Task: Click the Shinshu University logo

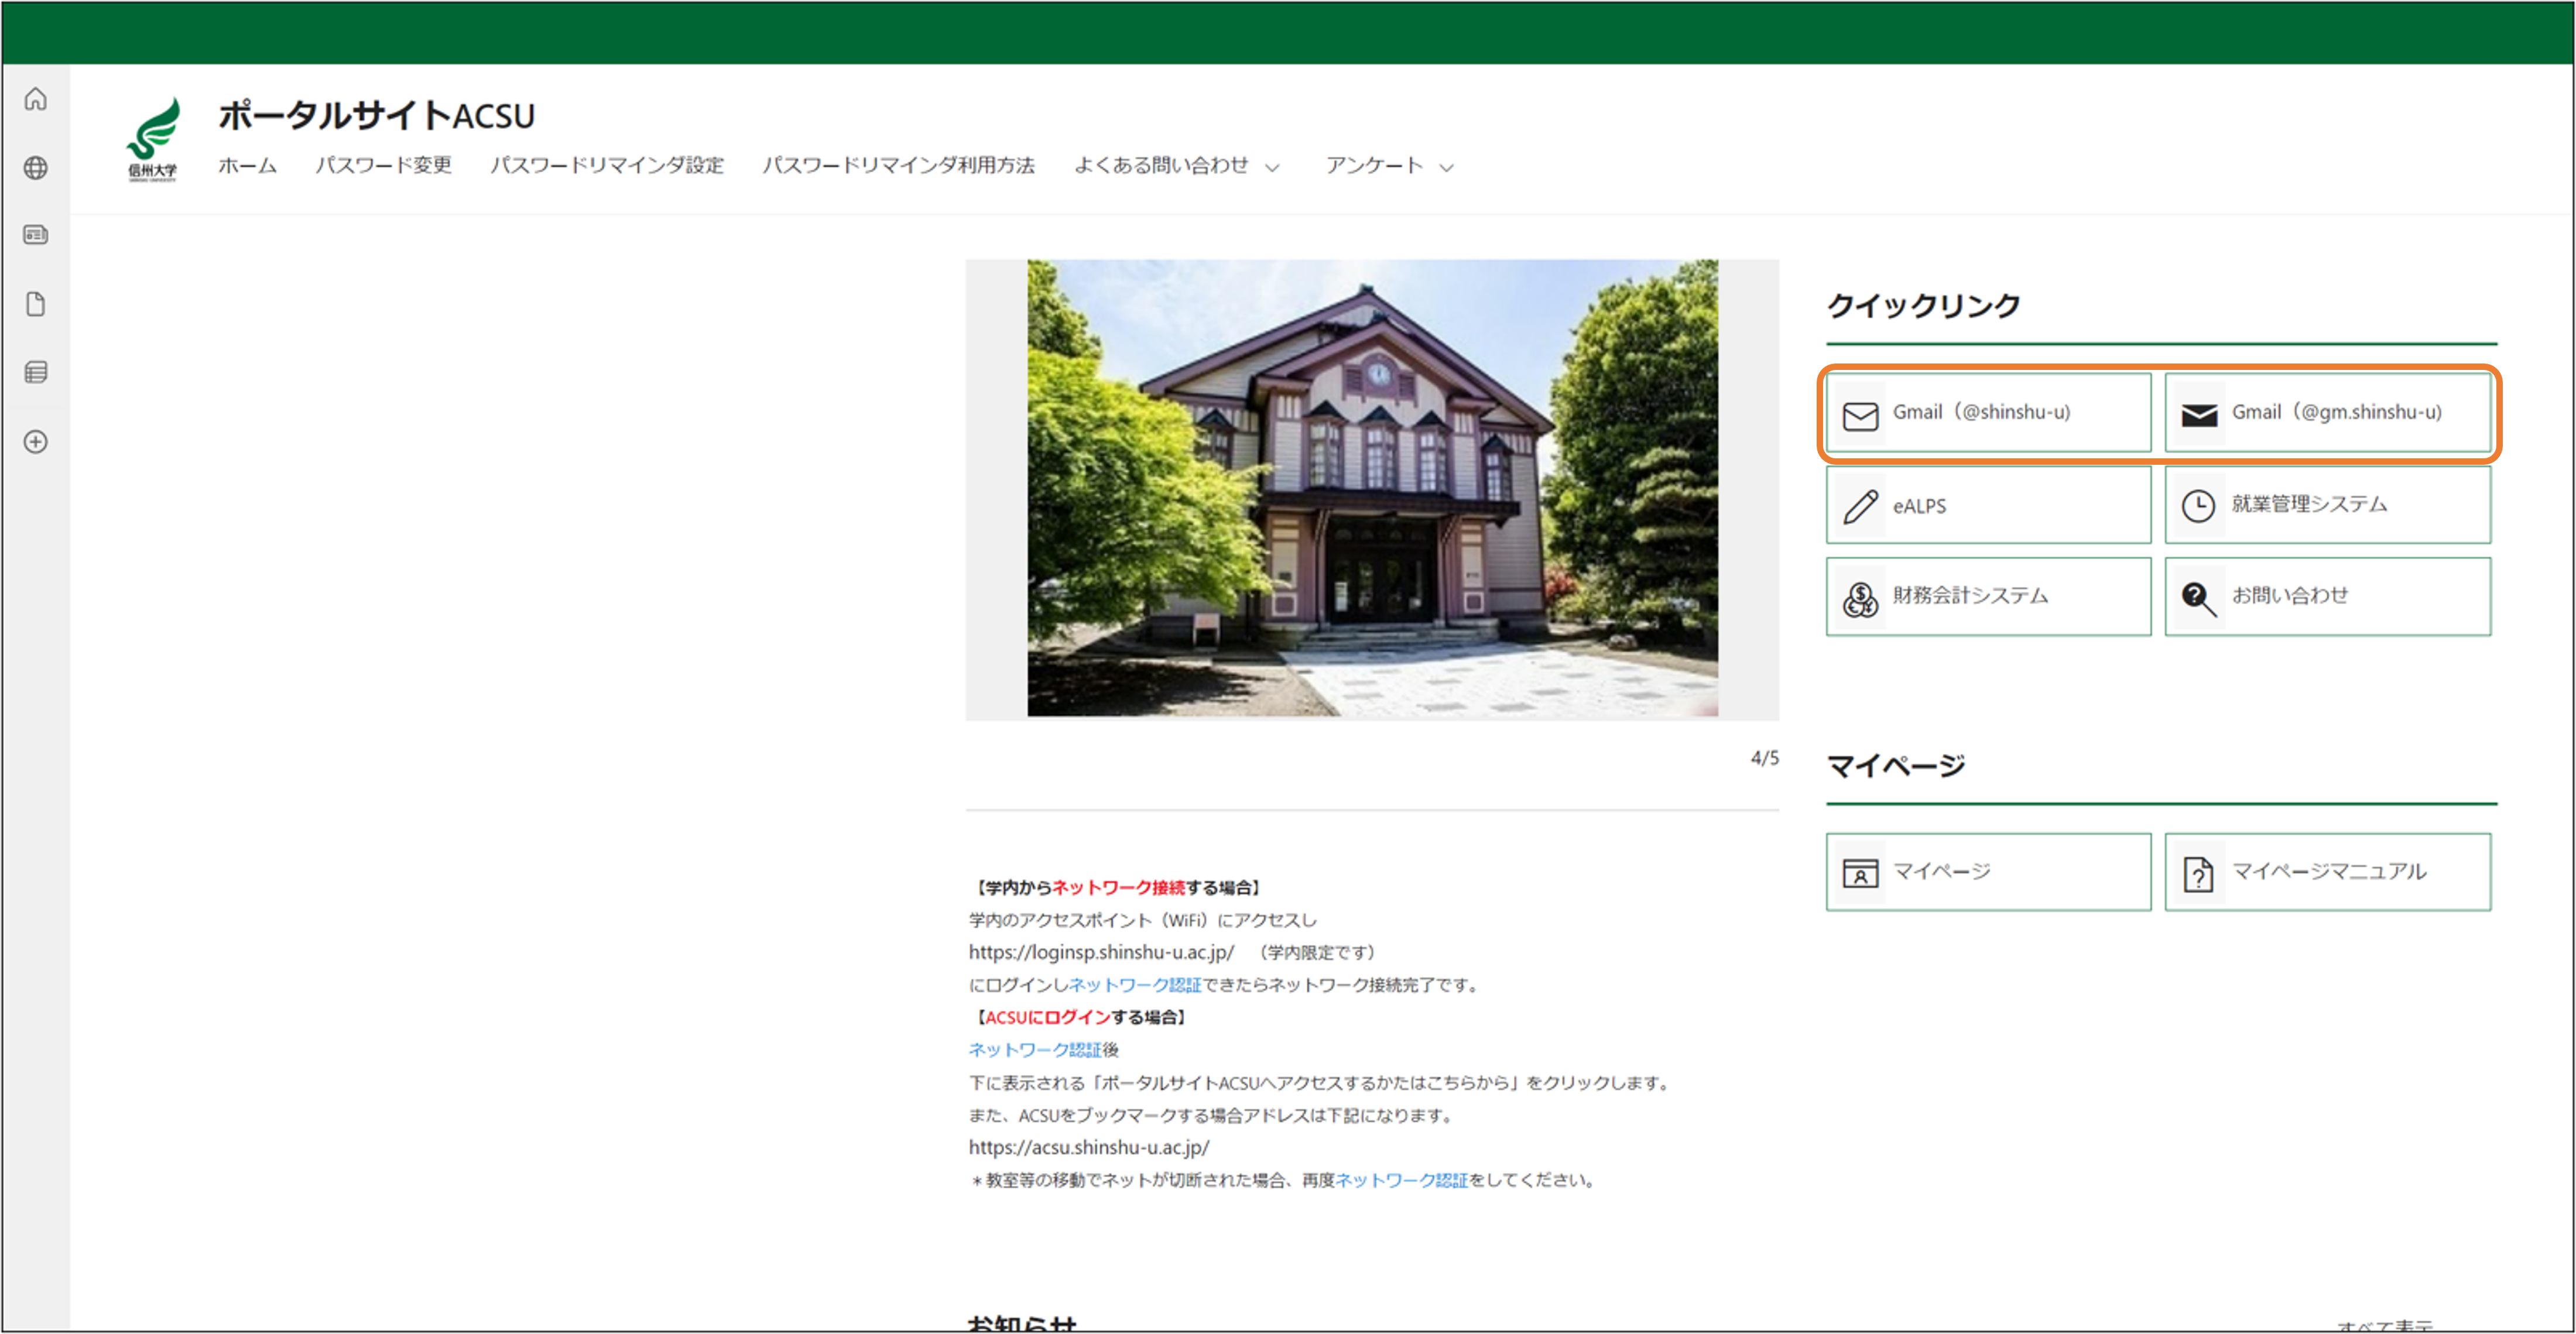Action: click(153, 139)
